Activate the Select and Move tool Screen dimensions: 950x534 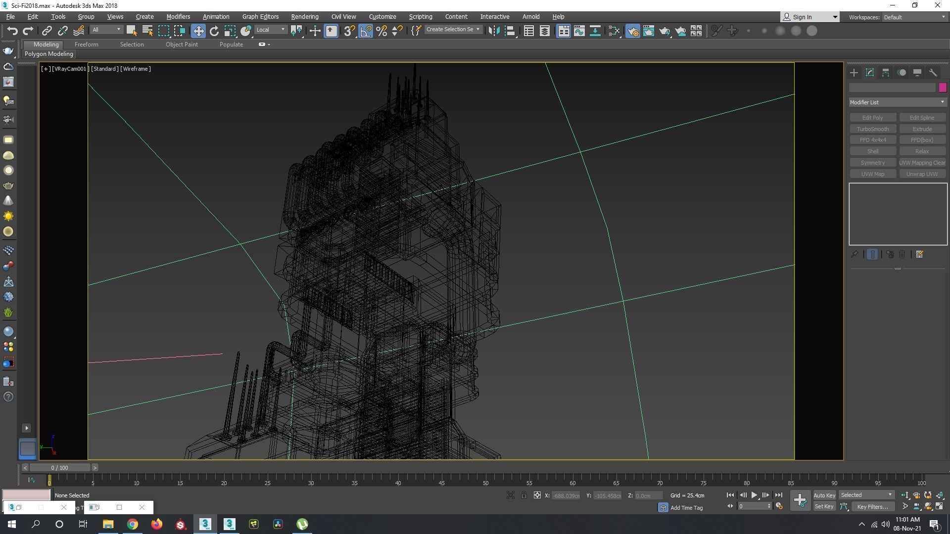coord(198,31)
